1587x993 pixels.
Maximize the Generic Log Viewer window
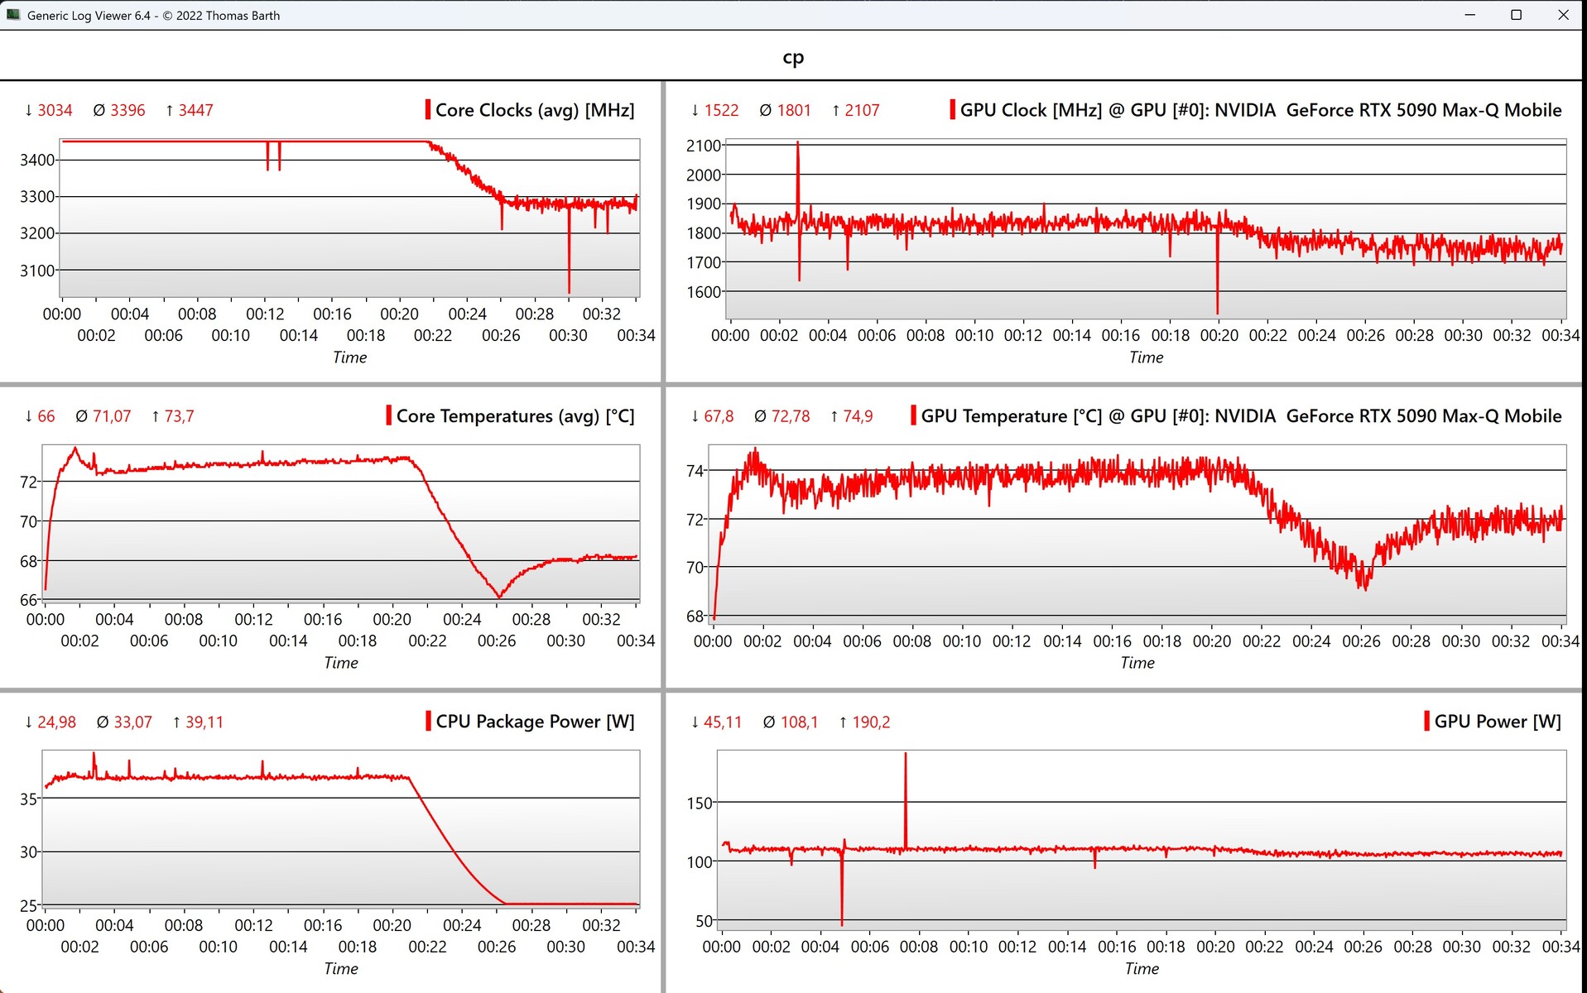point(1516,15)
